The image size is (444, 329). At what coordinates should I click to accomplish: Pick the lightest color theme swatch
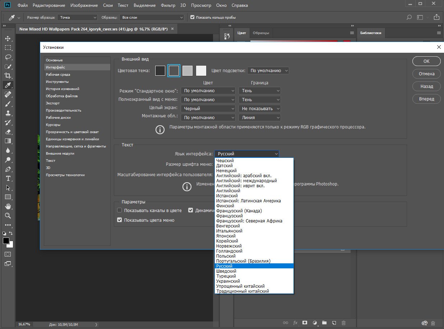coord(201,71)
